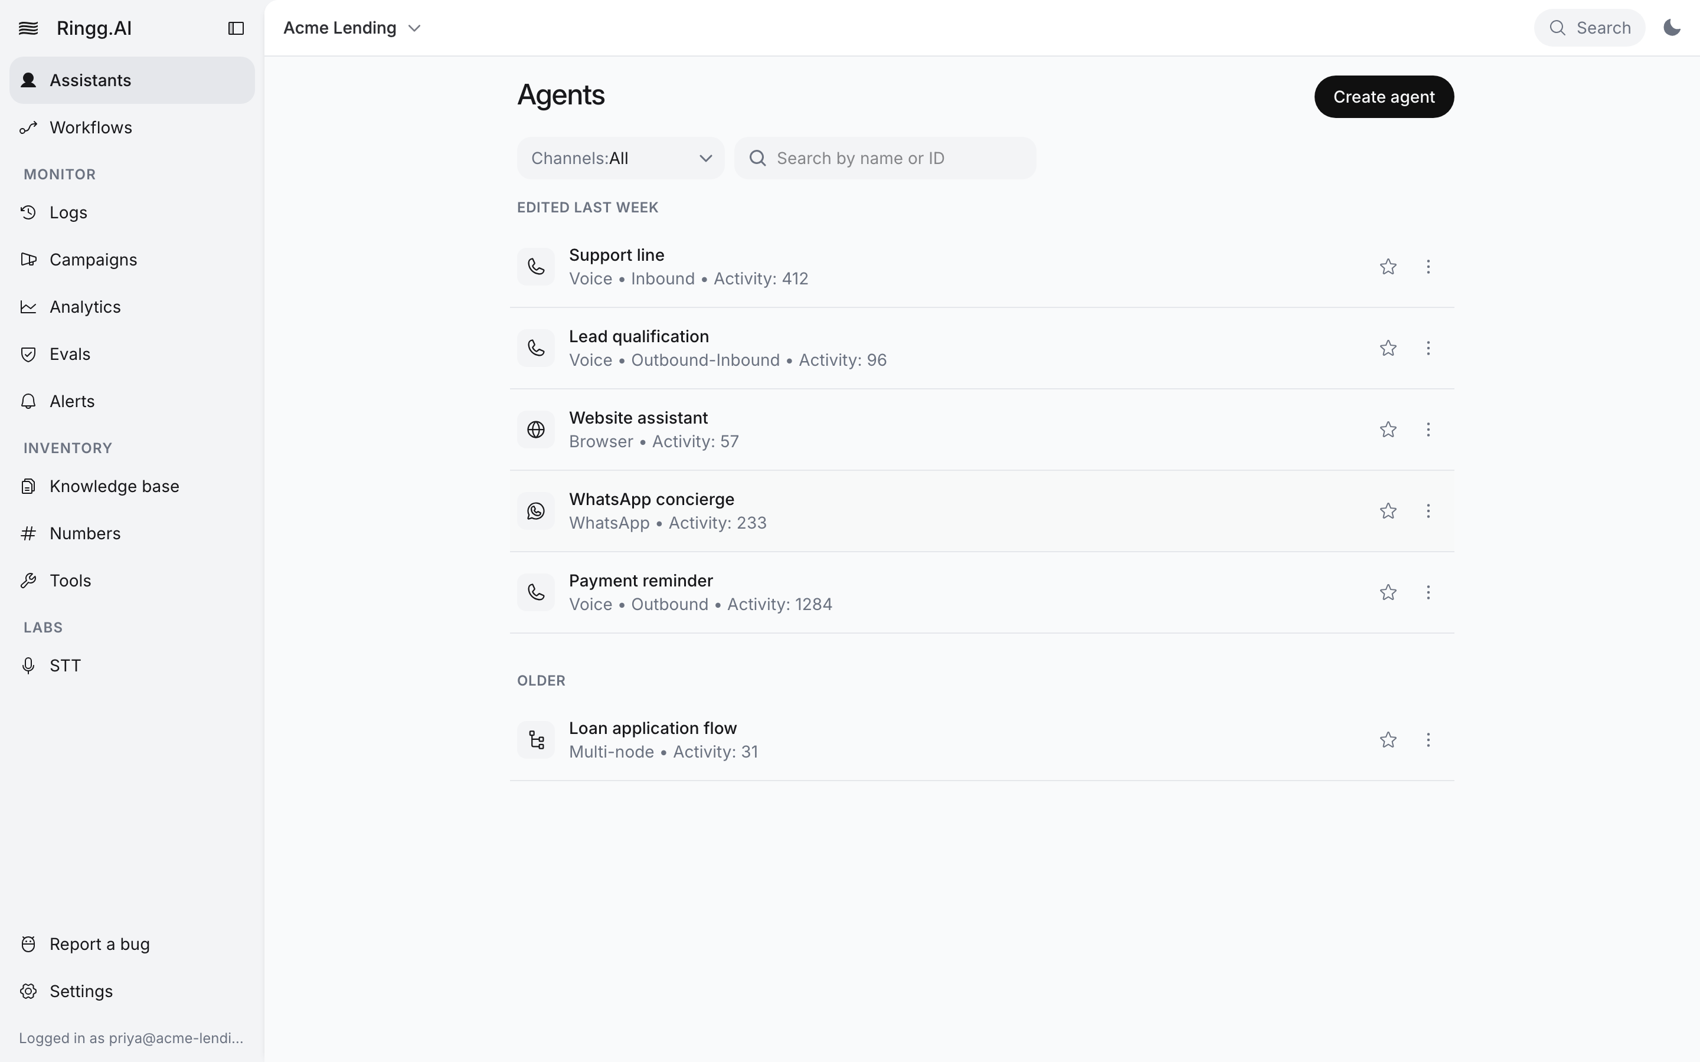Click the WhatsApp concierge channel icon
The width and height of the screenshot is (1700, 1062).
(536, 512)
